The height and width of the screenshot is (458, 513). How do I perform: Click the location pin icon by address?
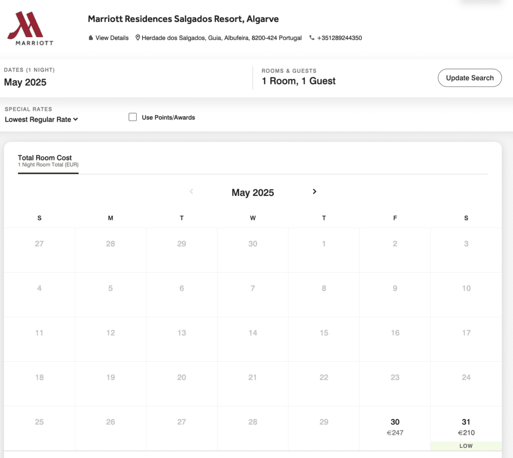click(x=138, y=38)
